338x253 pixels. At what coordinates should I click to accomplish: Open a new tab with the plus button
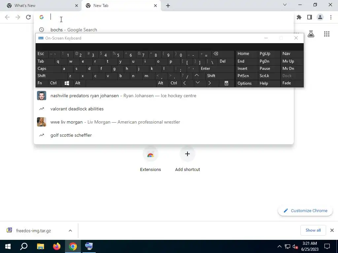tap(168, 6)
